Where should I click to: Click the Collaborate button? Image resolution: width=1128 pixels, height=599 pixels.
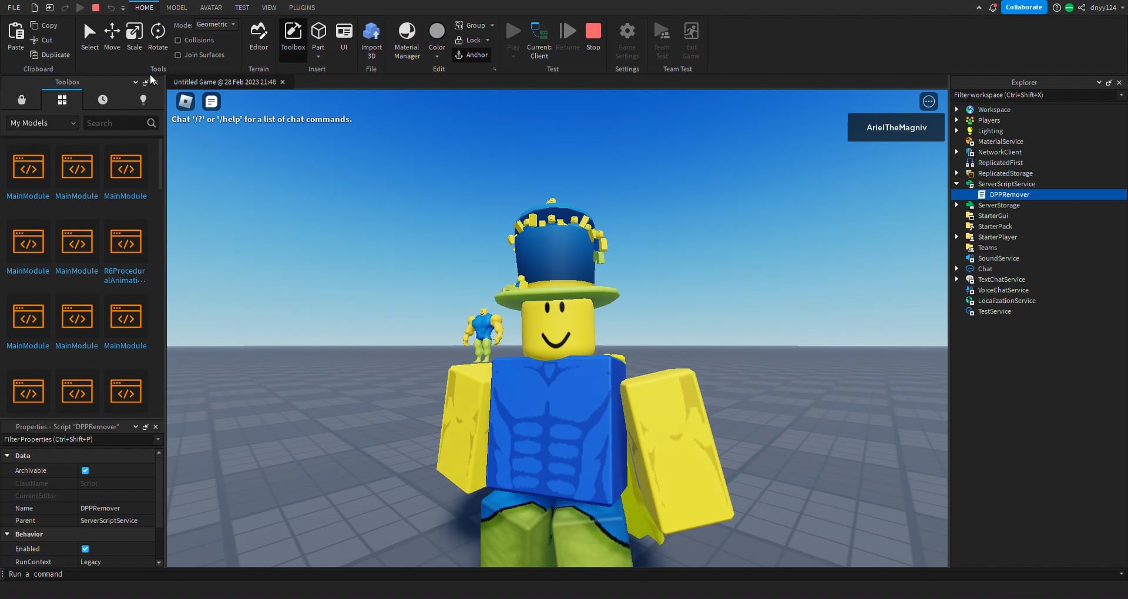point(1023,7)
